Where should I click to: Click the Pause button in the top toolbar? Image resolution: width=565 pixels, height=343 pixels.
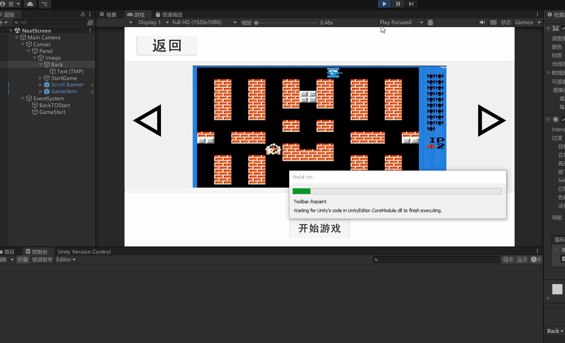coord(398,4)
